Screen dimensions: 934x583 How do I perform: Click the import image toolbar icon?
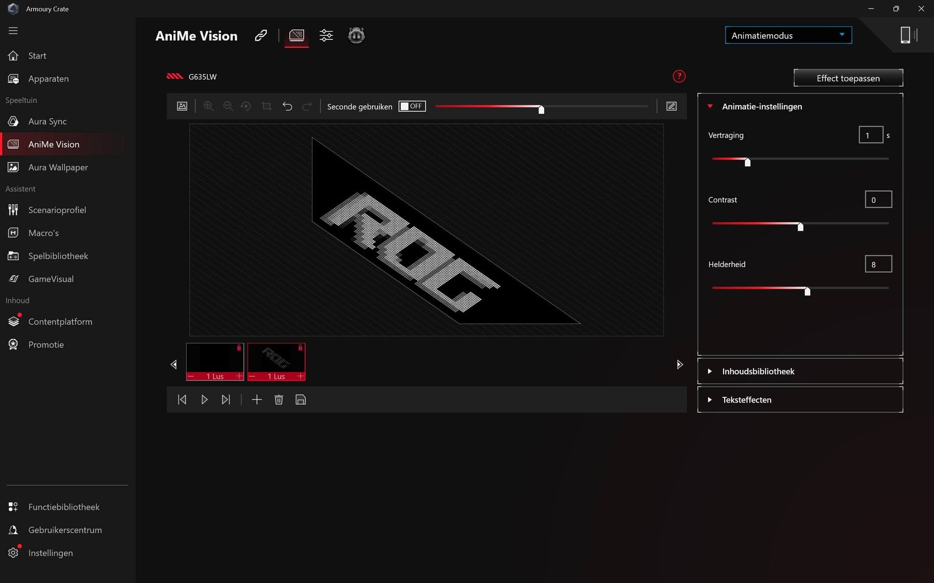tap(182, 106)
